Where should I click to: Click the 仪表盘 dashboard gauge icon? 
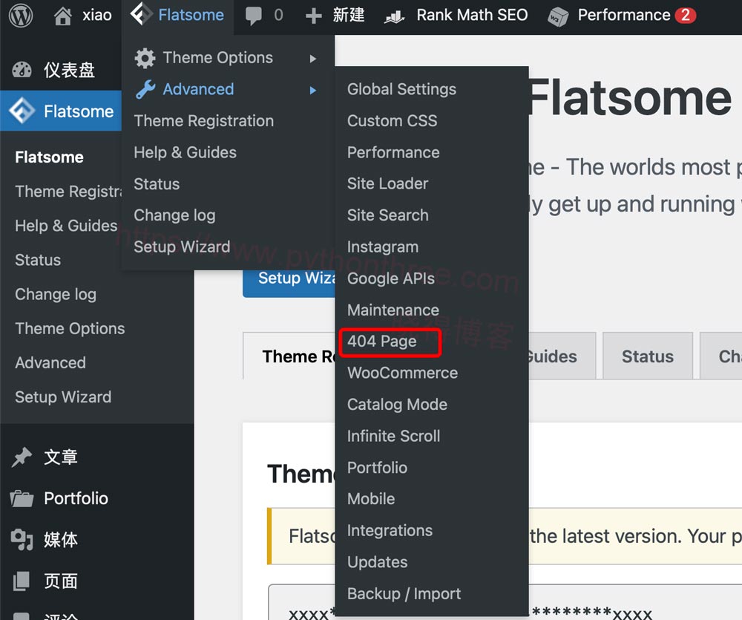(x=22, y=70)
